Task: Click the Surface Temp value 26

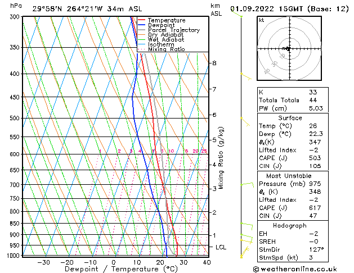Action: (x=313, y=126)
